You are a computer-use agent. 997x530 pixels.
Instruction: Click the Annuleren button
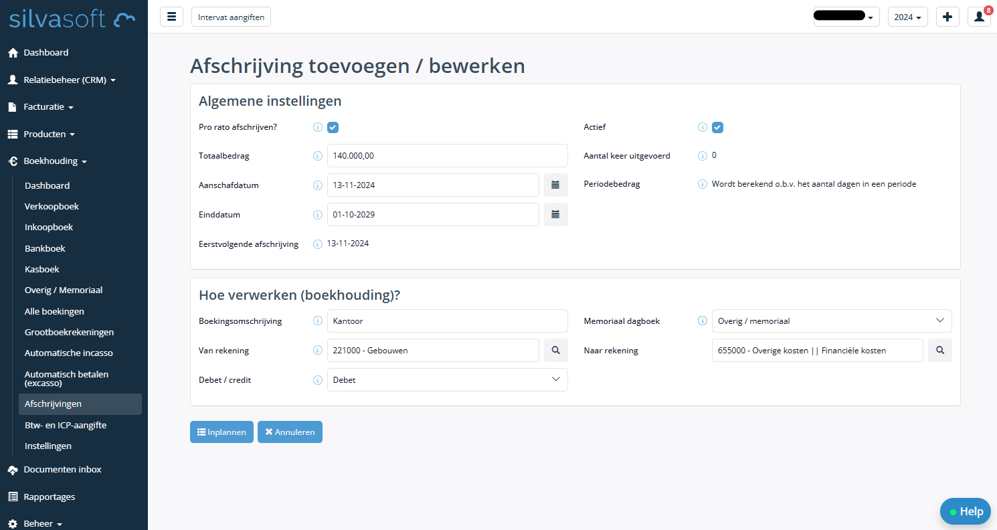click(290, 432)
